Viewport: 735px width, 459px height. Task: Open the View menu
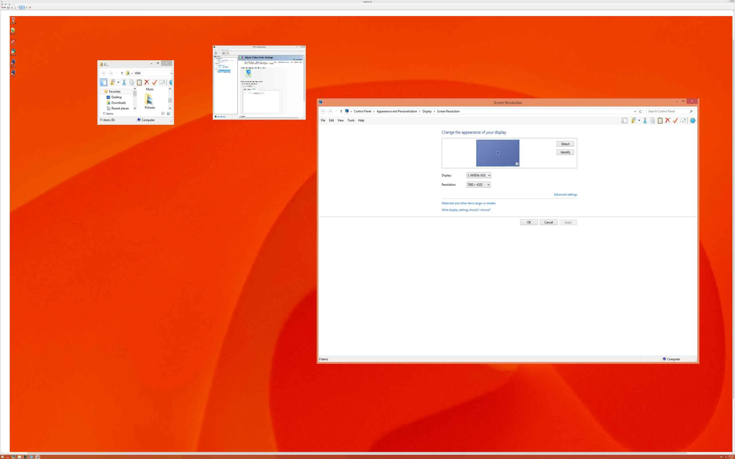pyautogui.click(x=341, y=120)
